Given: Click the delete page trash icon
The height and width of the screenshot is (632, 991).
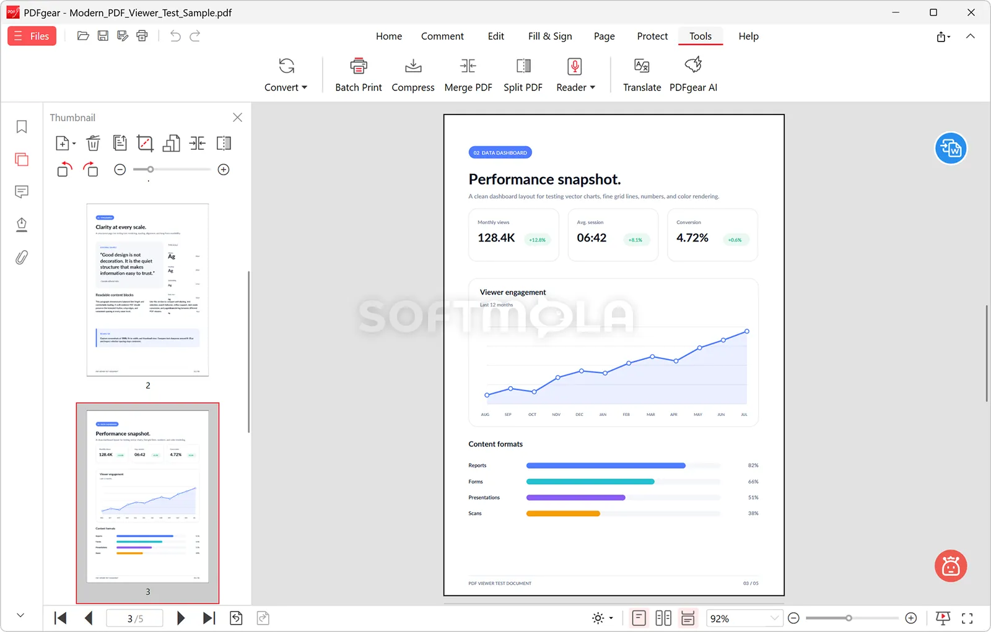Looking at the screenshot, I should click(93, 144).
